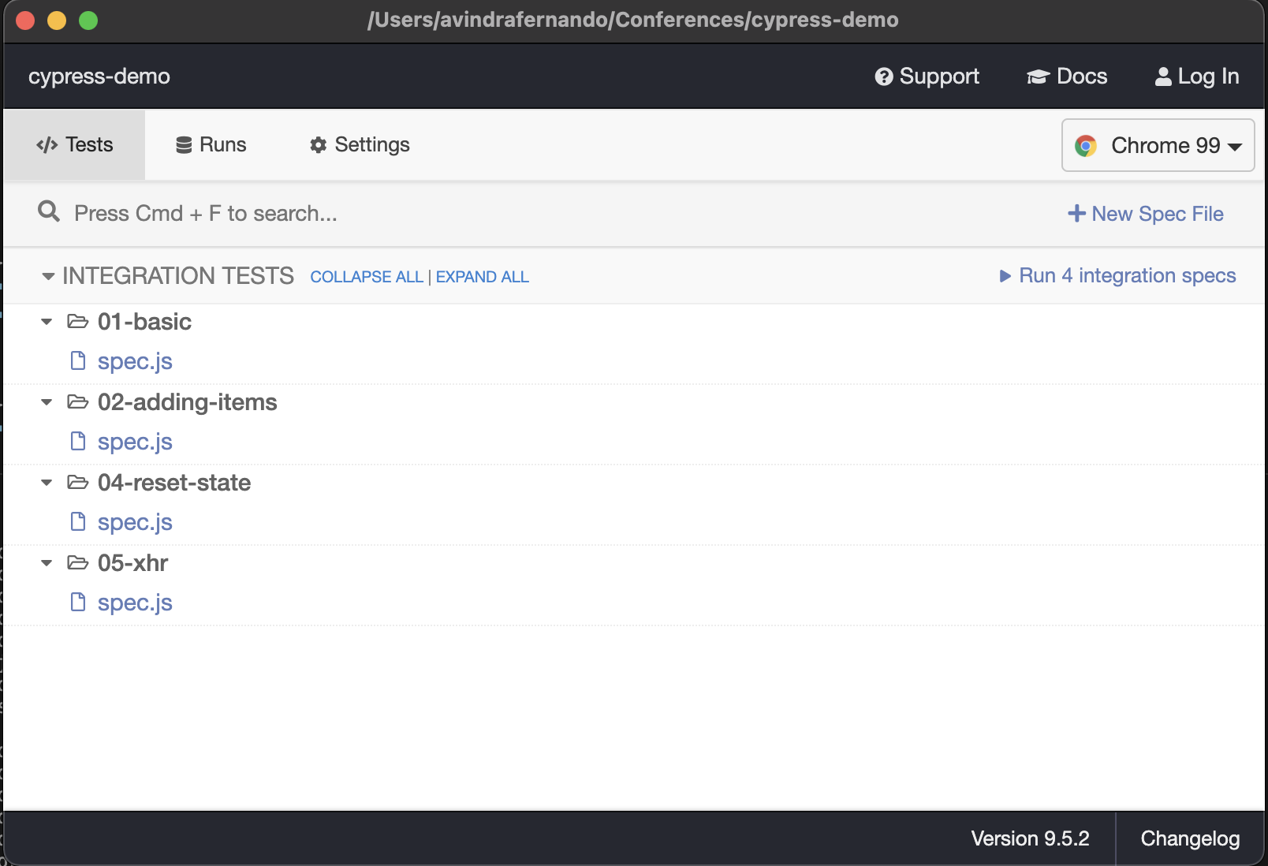
Task: Click the play icon for integration specs
Action: (x=1005, y=276)
